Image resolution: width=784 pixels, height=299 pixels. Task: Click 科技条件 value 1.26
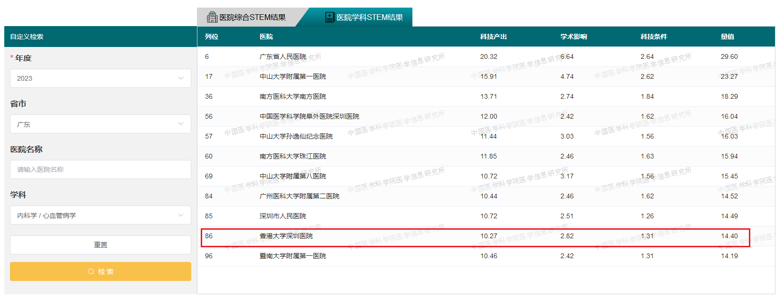[x=647, y=216]
